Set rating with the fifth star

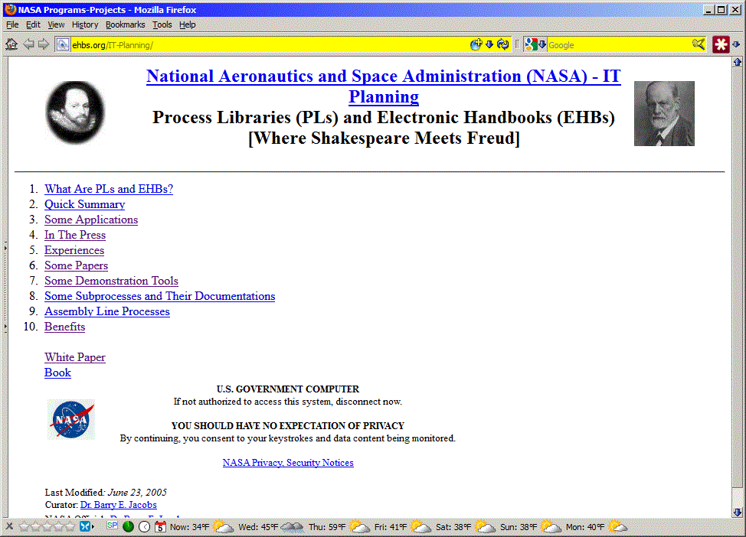tap(70, 526)
